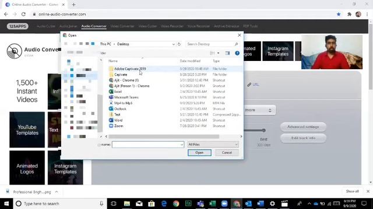Select the 'Ajit (Person 1) - Chrome' shortcut
Viewport: 373px width, 209px height.
point(132,86)
